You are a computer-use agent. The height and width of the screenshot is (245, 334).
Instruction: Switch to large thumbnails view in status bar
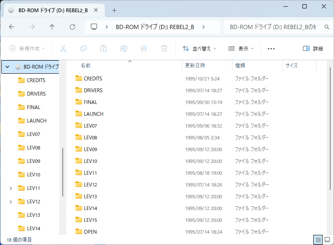click(x=327, y=240)
